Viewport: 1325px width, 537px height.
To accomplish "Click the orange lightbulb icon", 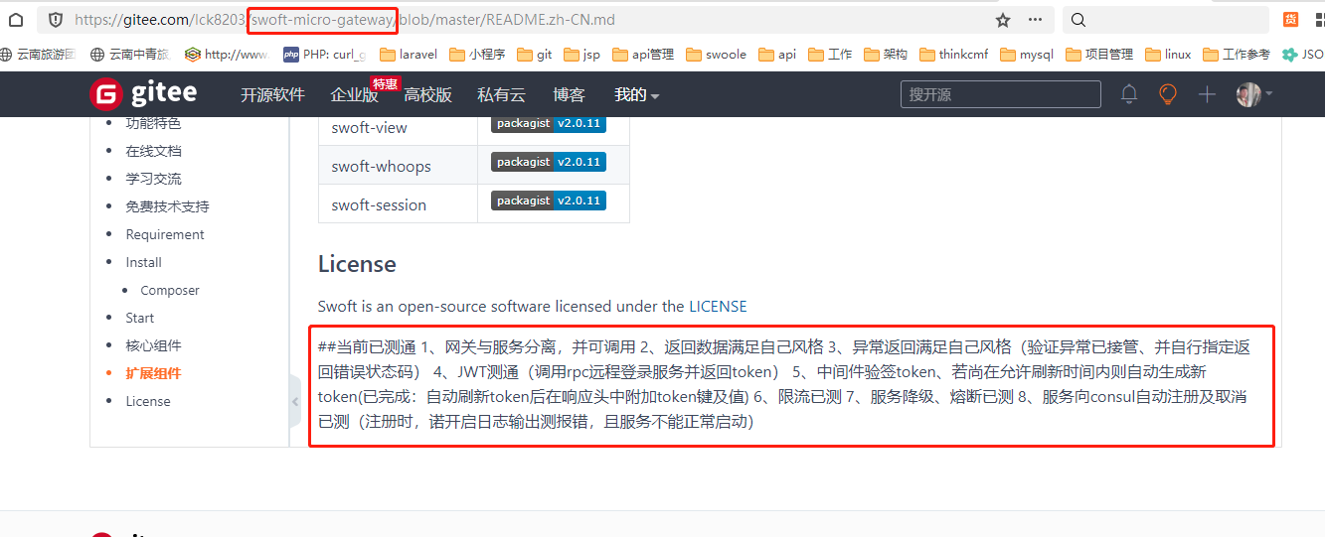I will tap(1168, 94).
